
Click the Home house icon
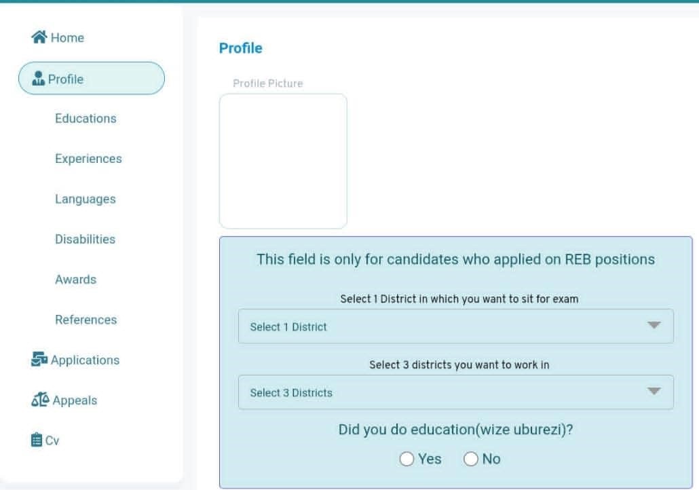point(40,38)
